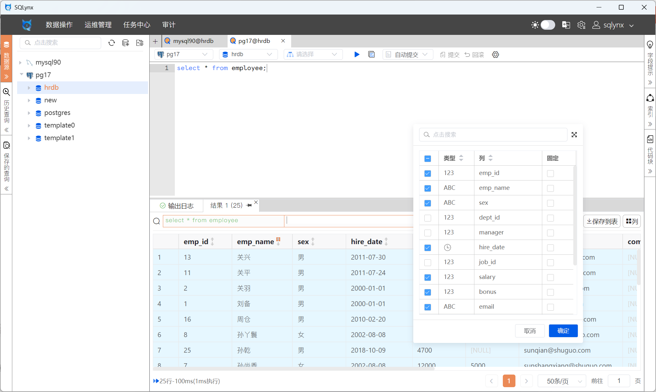
Task: Click the add new data source icon
Action: (126, 43)
